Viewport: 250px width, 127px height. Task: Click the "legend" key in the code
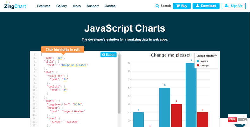50,100
